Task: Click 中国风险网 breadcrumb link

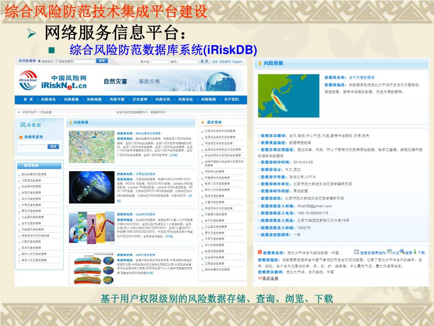Action: 29,112
